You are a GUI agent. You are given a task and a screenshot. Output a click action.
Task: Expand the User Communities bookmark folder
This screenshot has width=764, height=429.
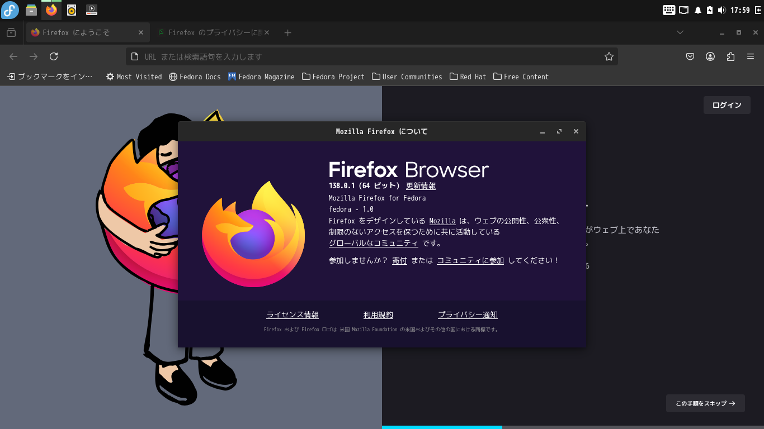click(x=407, y=77)
